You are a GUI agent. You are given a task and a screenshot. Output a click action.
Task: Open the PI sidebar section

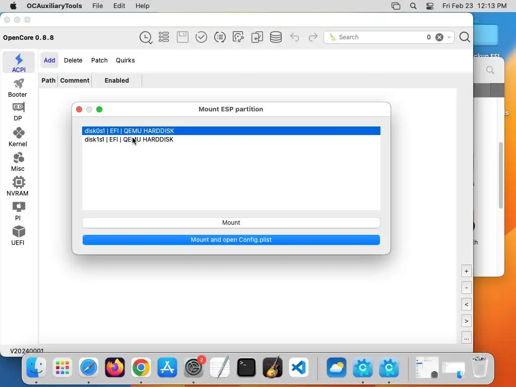coord(18,211)
